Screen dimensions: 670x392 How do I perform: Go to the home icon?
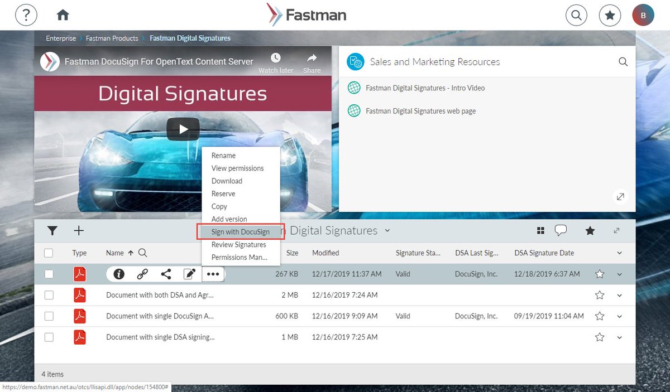pyautogui.click(x=63, y=15)
